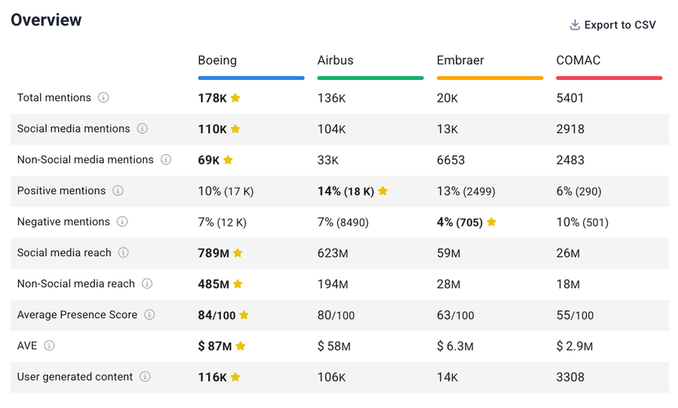The height and width of the screenshot is (408, 678).
Task: Click the Overview heading
Action: click(46, 20)
